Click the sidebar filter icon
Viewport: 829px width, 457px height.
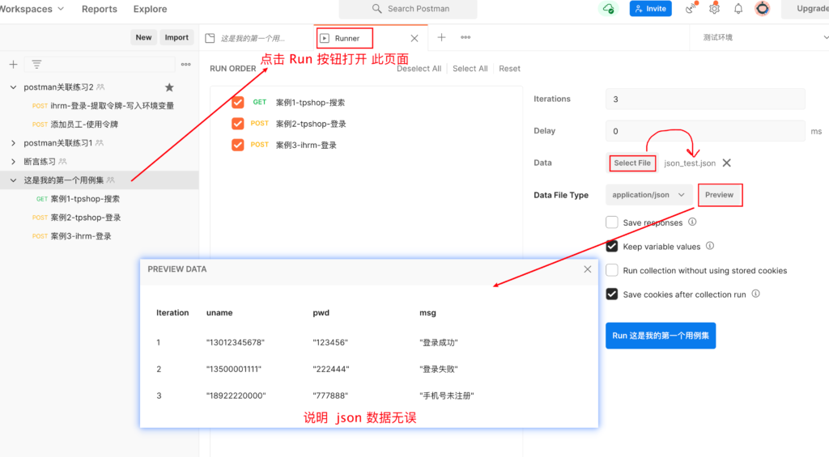pyautogui.click(x=36, y=65)
